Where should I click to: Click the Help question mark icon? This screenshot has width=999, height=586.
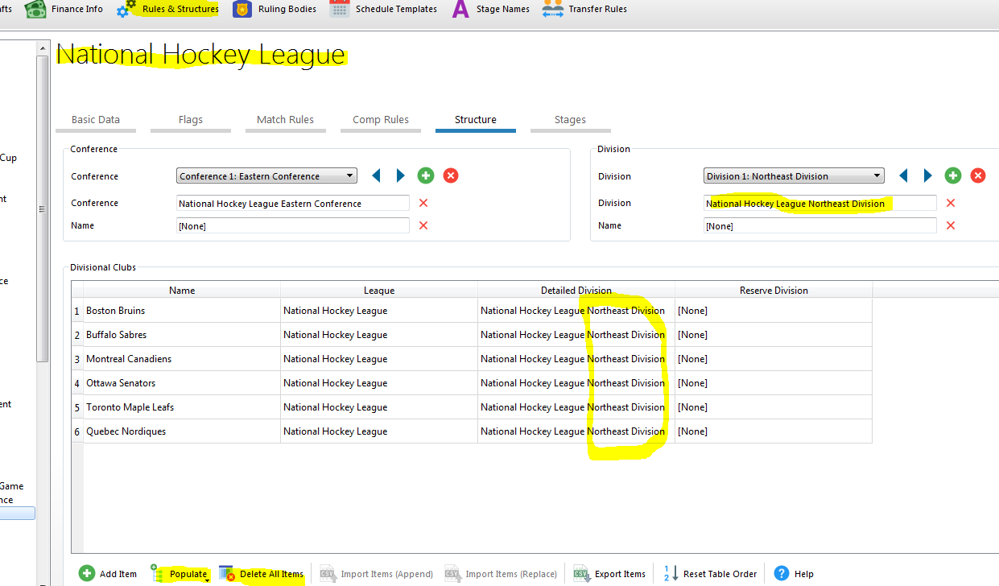781,573
